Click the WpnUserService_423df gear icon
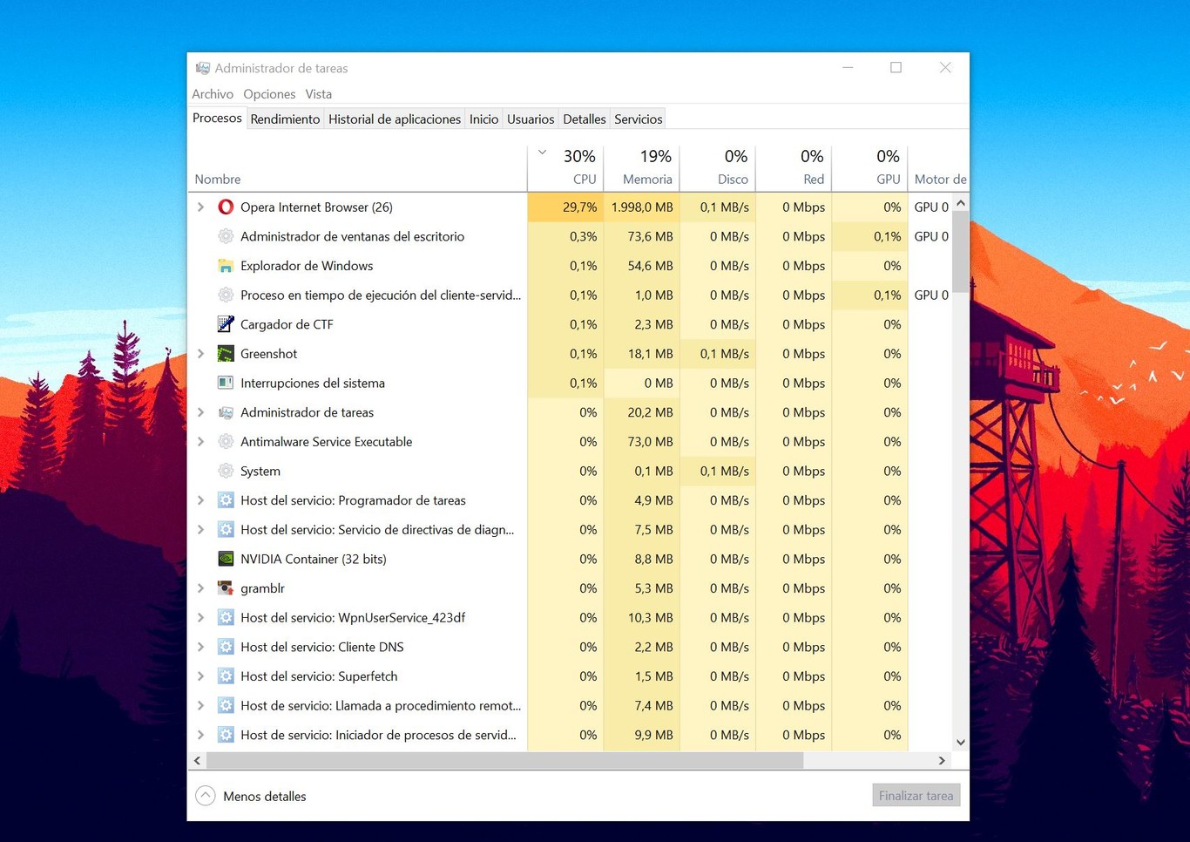This screenshot has height=842, width=1190. [x=226, y=617]
